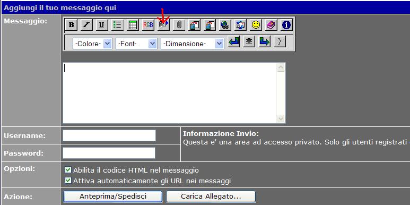Uncheck 'Abilita il codice HTML nel messaggio'
The image size is (410, 205).
[68, 170]
